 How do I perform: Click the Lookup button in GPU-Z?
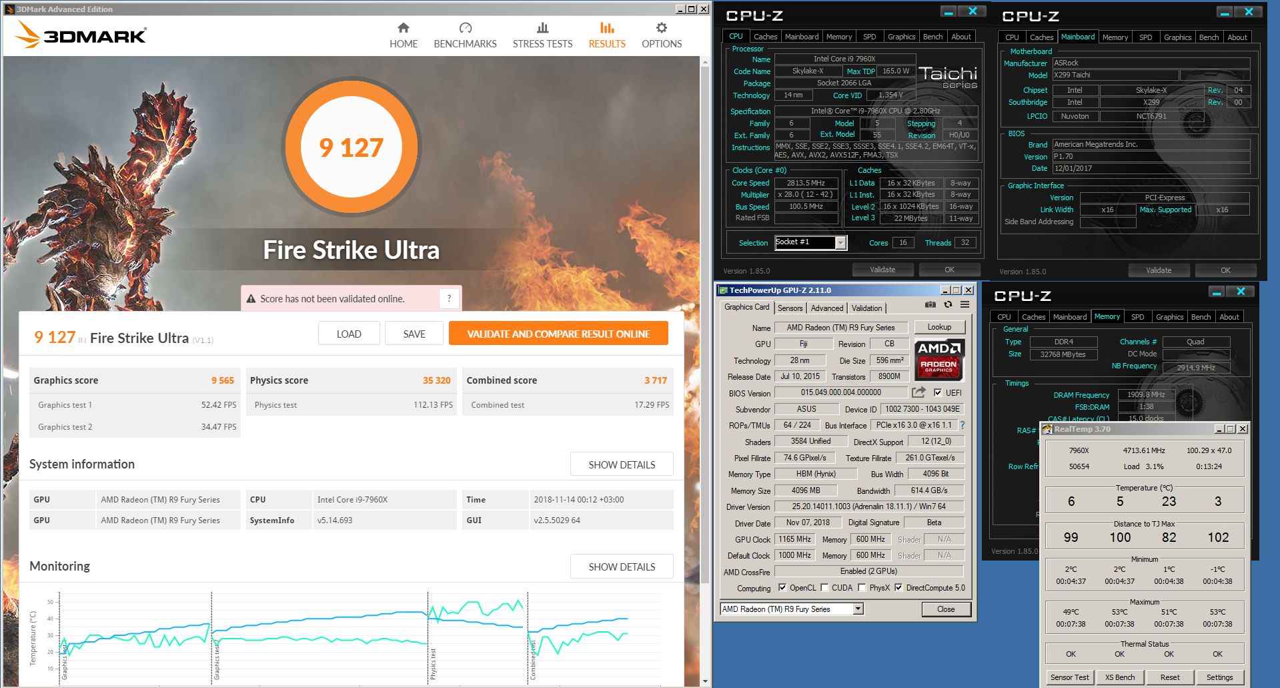click(939, 327)
